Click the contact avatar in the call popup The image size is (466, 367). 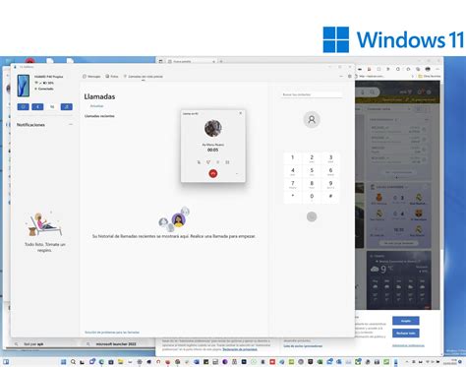(x=213, y=128)
